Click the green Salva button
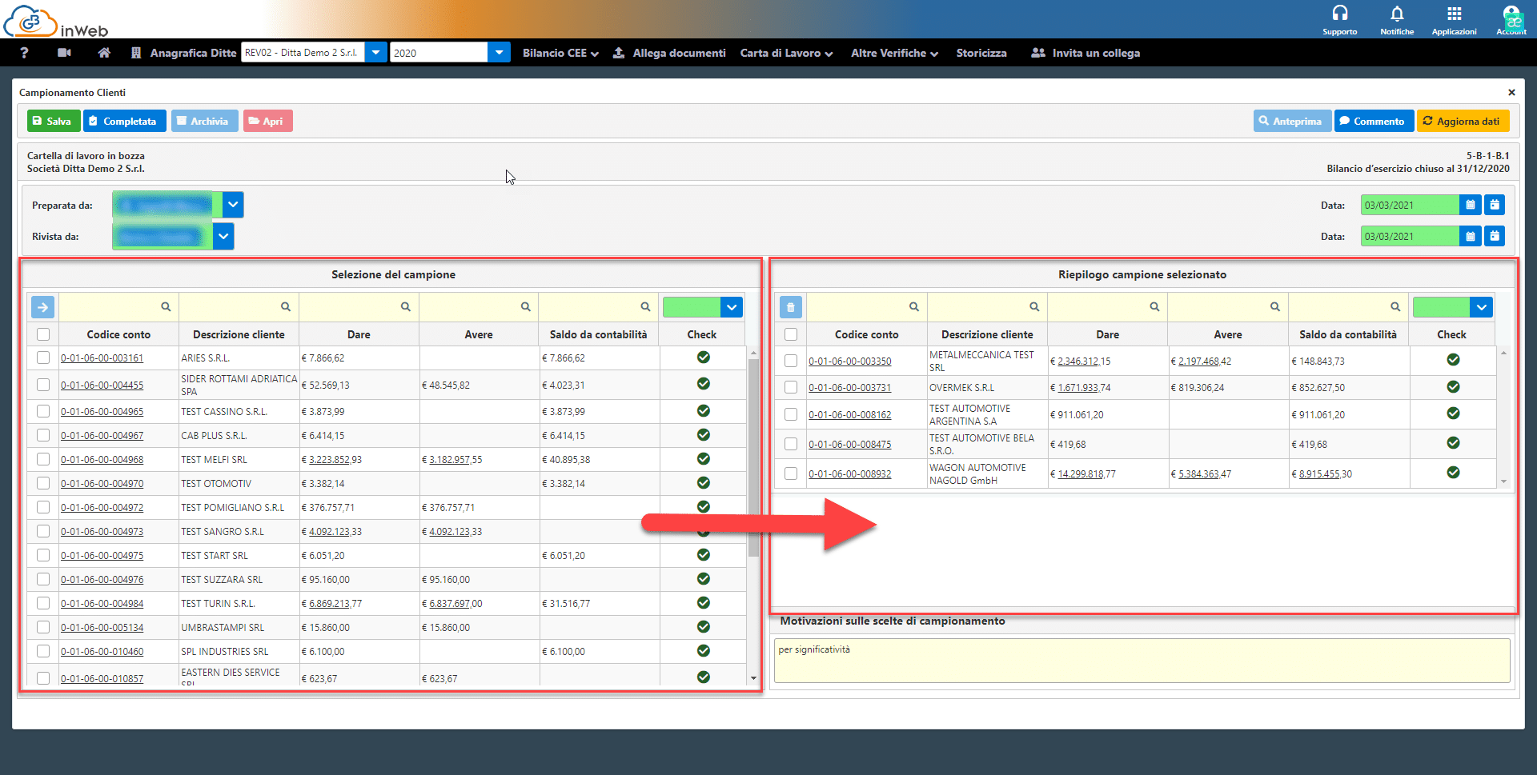This screenshot has height=775, width=1537. (x=53, y=122)
